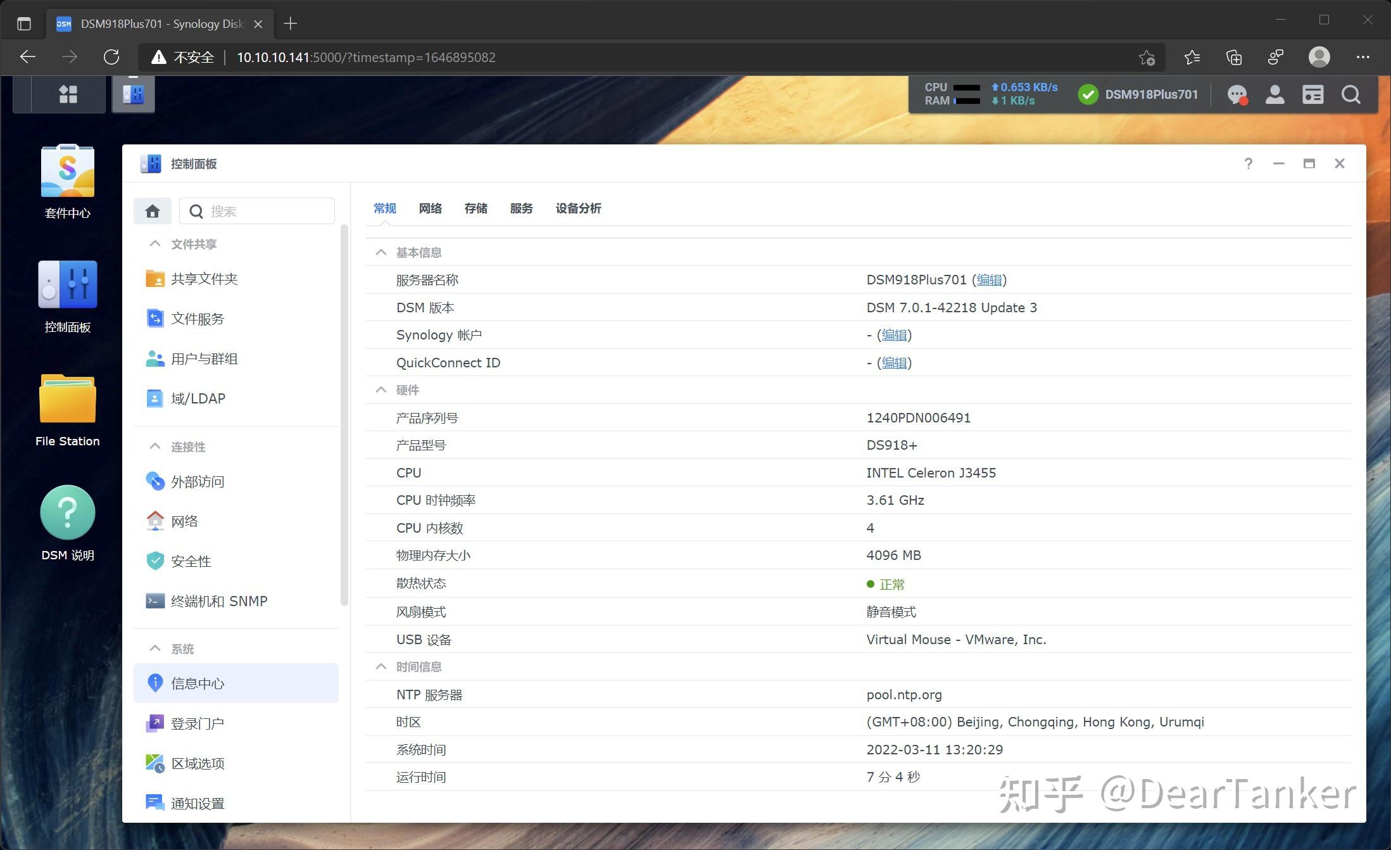
Task: Switch to the 网络 tab
Action: (x=431, y=208)
